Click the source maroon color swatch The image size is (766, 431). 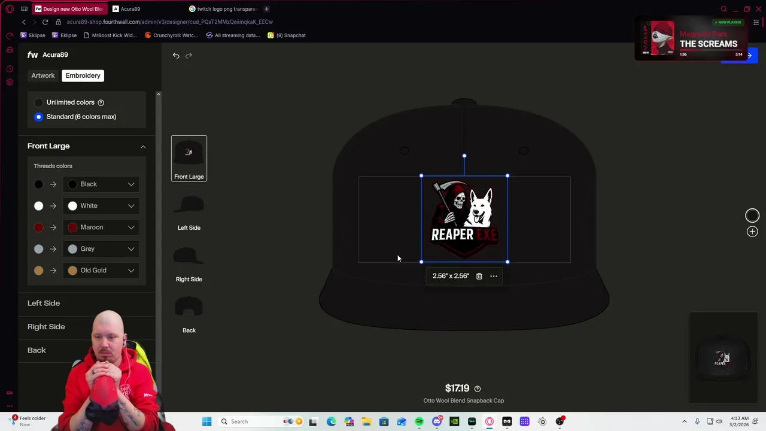pyautogui.click(x=39, y=227)
